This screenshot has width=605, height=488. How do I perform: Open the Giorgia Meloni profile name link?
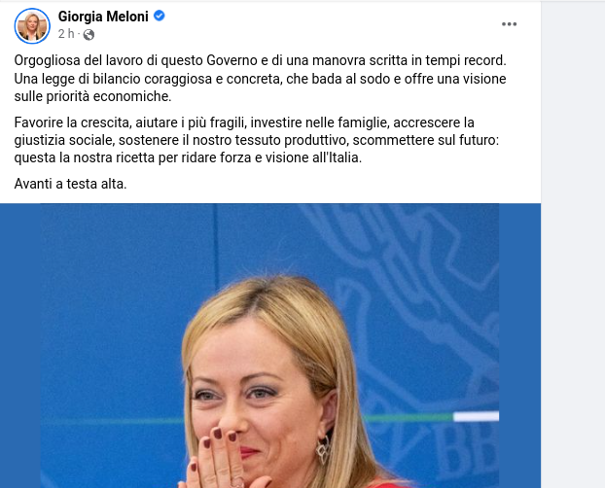pyautogui.click(x=103, y=17)
